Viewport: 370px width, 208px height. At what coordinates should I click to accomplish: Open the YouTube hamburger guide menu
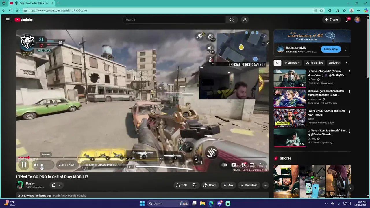(x=8, y=20)
